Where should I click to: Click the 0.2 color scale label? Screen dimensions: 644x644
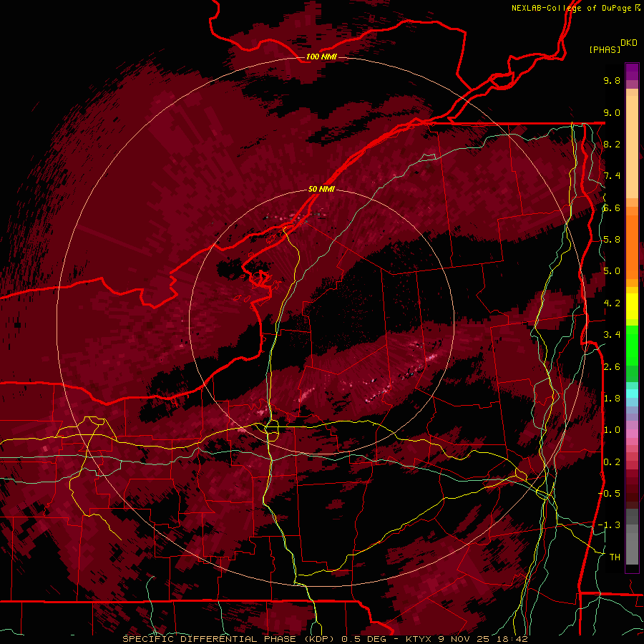click(612, 462)
